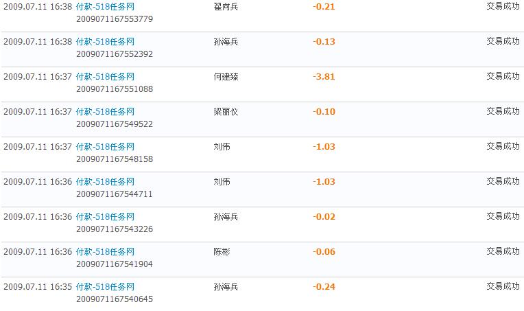Open the 付款-518任务网 link for payee 何建臻
This screenshot has width=524, height=311.
[105, 77]
